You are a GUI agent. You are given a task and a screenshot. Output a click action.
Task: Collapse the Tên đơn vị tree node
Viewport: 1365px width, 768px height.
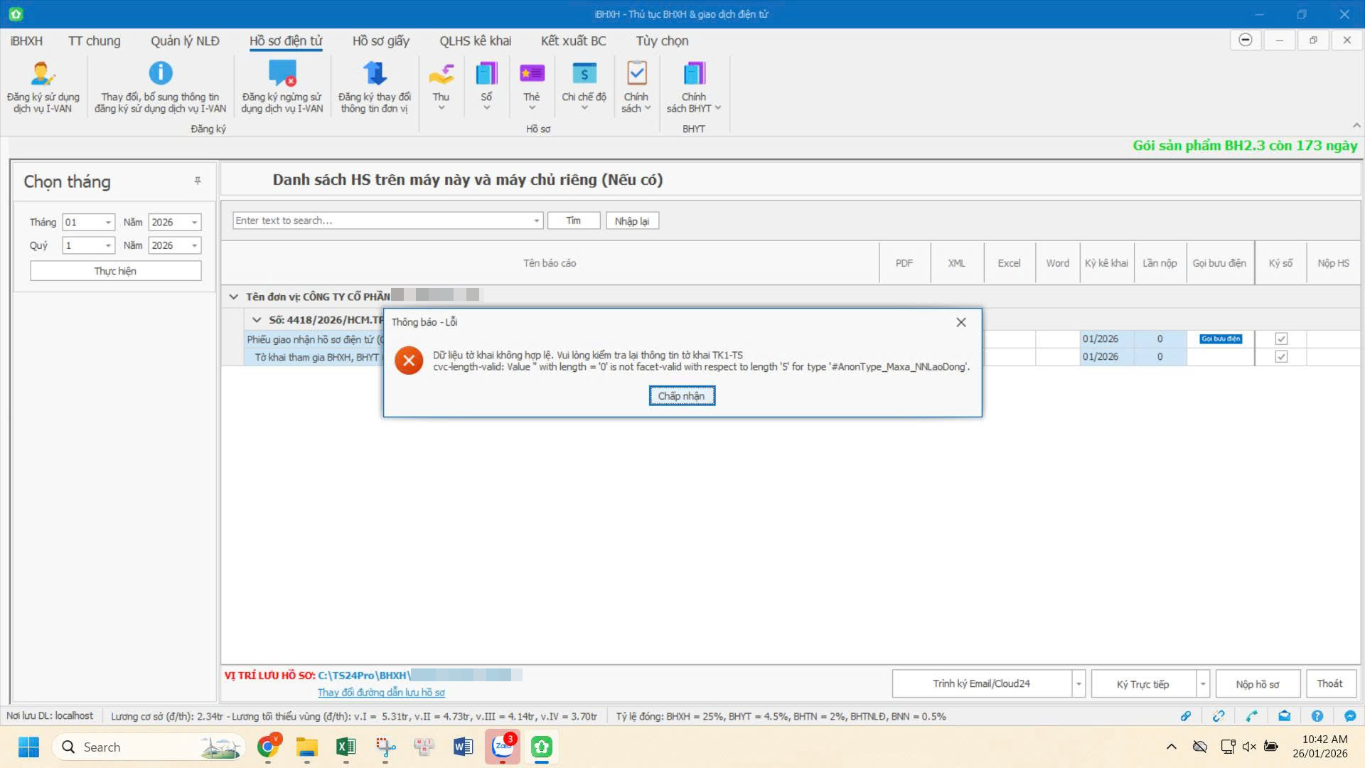(x=234, y=297)
